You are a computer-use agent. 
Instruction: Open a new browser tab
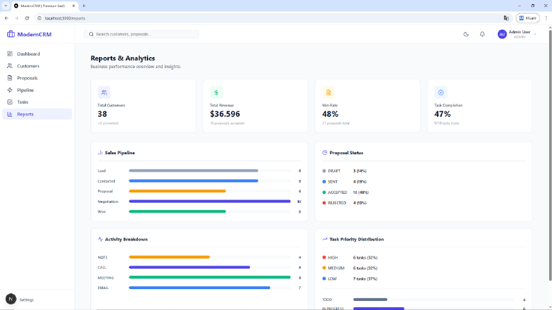(x=84, y=6)
